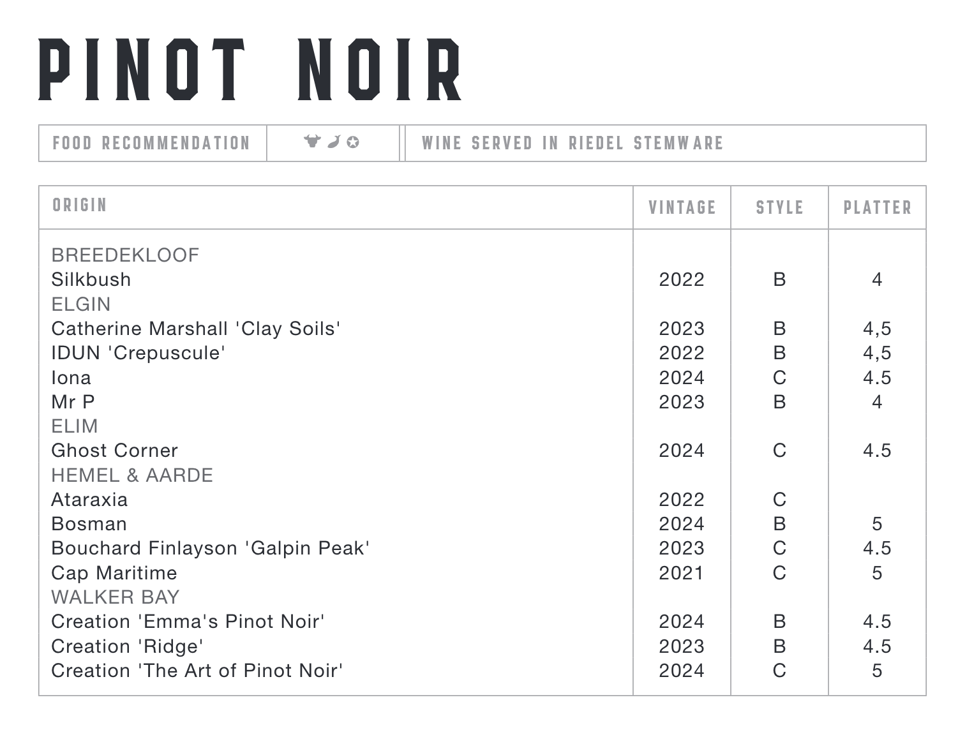Select the Style column header

pyautogui.click(x=779, y=207)
